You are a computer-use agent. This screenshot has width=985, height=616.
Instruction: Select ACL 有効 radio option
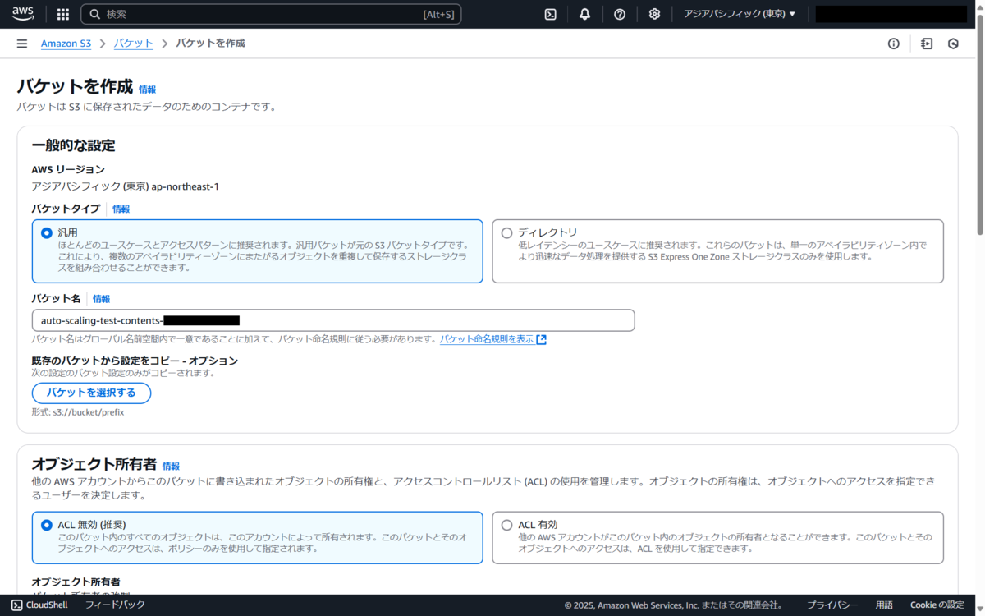(x=506, y=525)
